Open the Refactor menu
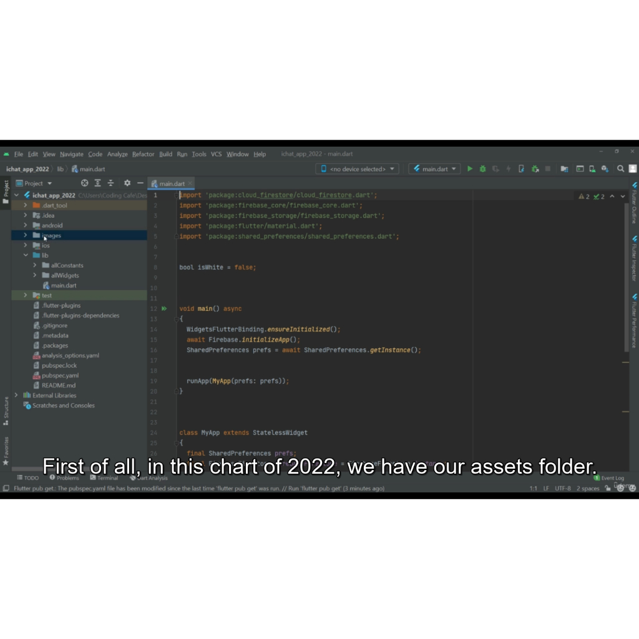 [143, 154]
